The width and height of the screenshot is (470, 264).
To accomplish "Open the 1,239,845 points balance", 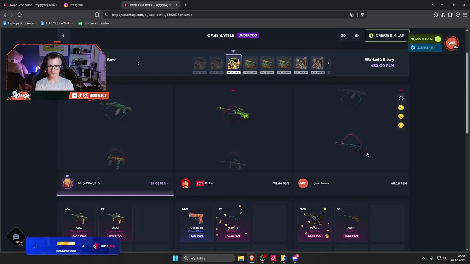I will coord(425,48).
